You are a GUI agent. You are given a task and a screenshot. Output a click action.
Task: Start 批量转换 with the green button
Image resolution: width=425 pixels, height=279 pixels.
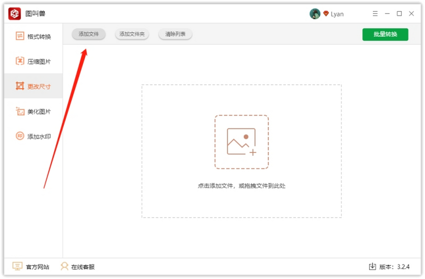click(385, 34)
